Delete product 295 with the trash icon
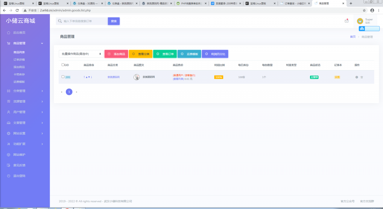 [362, 77]
